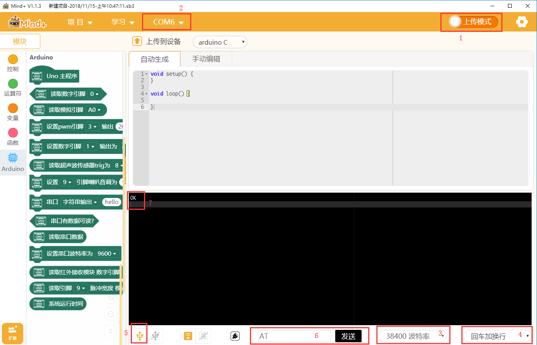Open the serial port connect USB icon
The width and height of the screenshot is (537, 345).
coord(140,336)
